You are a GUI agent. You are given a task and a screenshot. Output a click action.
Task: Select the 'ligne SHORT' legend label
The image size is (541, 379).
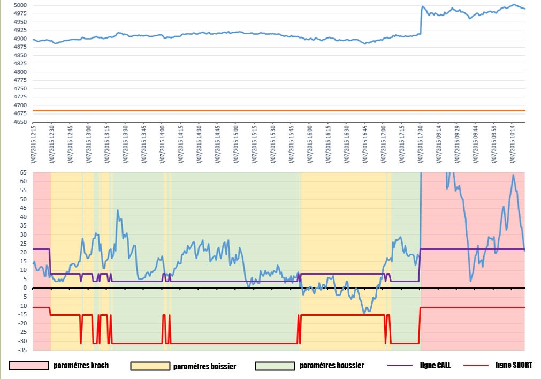(514, 365)
